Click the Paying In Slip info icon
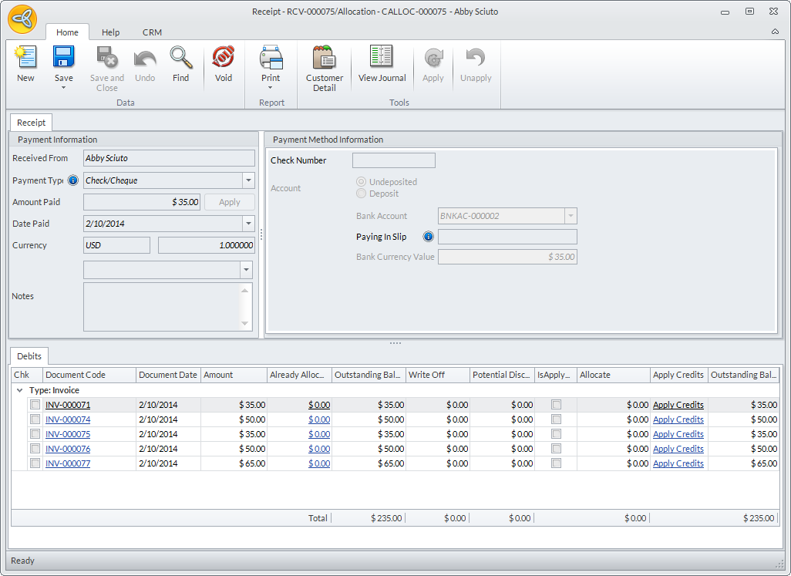This screenshot has height=576, width=791. [x=429, y=237]
